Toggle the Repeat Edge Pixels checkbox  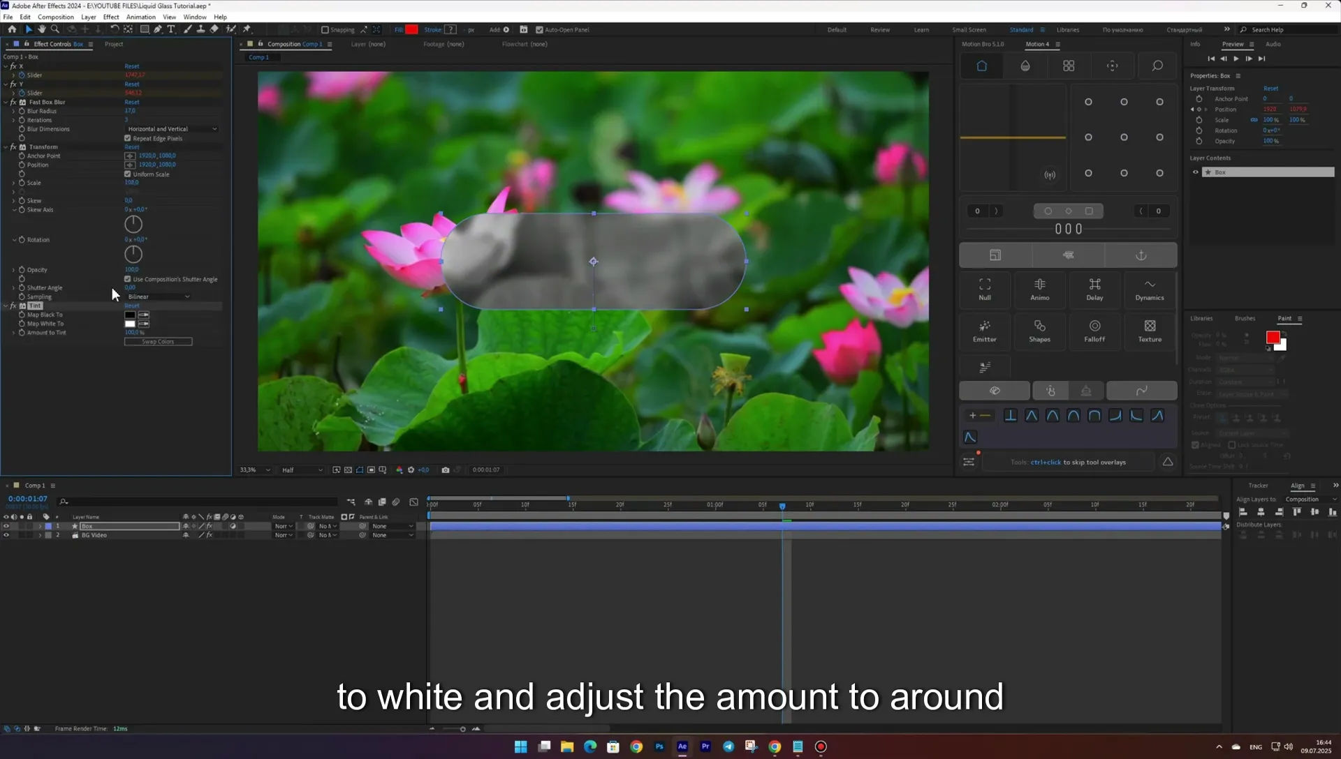128,138
